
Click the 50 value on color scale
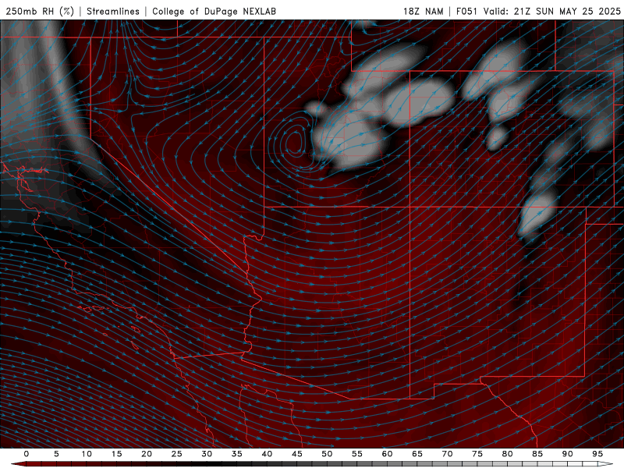point(327,454)
